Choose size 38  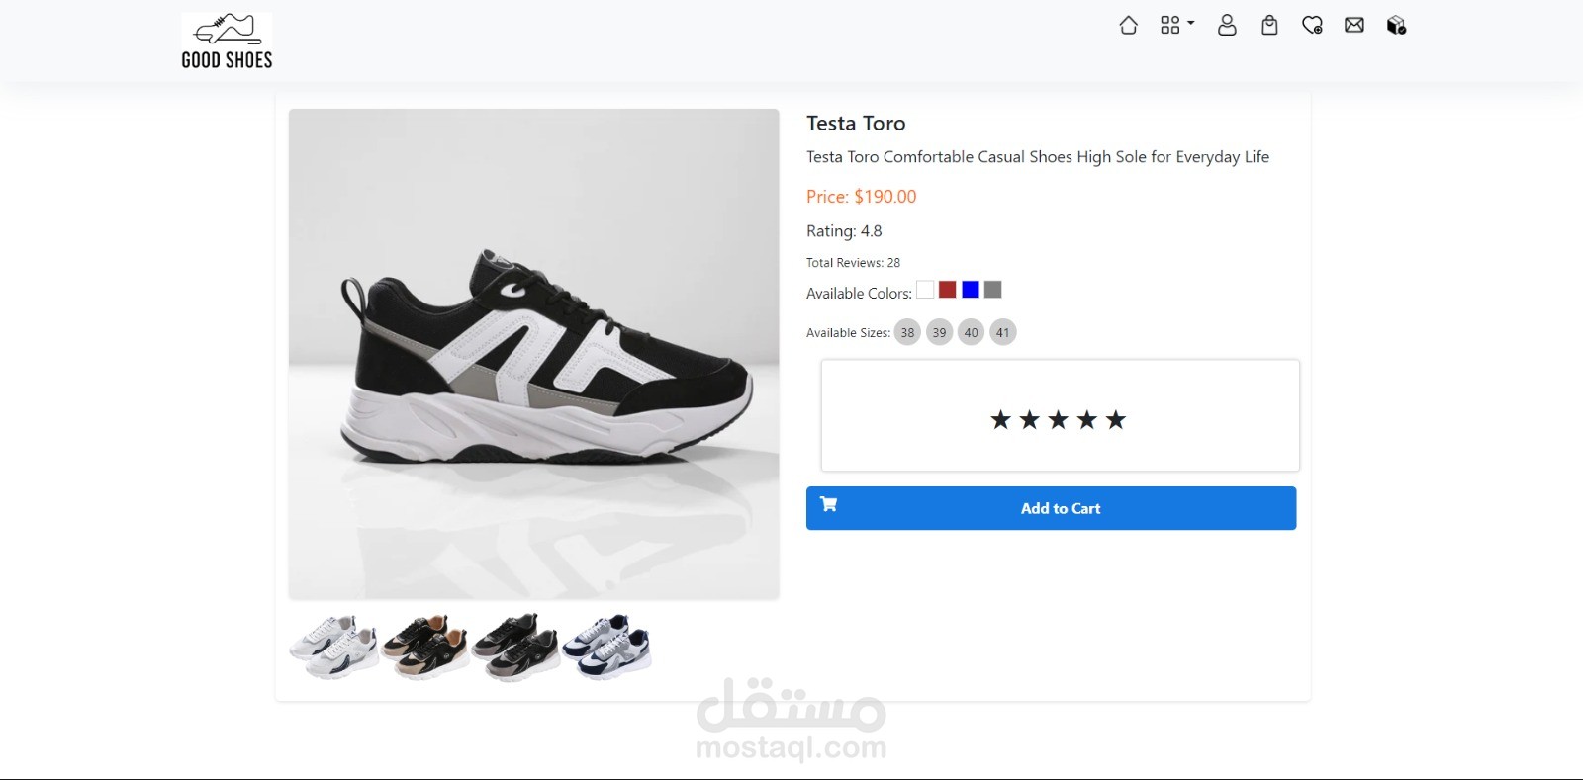coord(907,332)
